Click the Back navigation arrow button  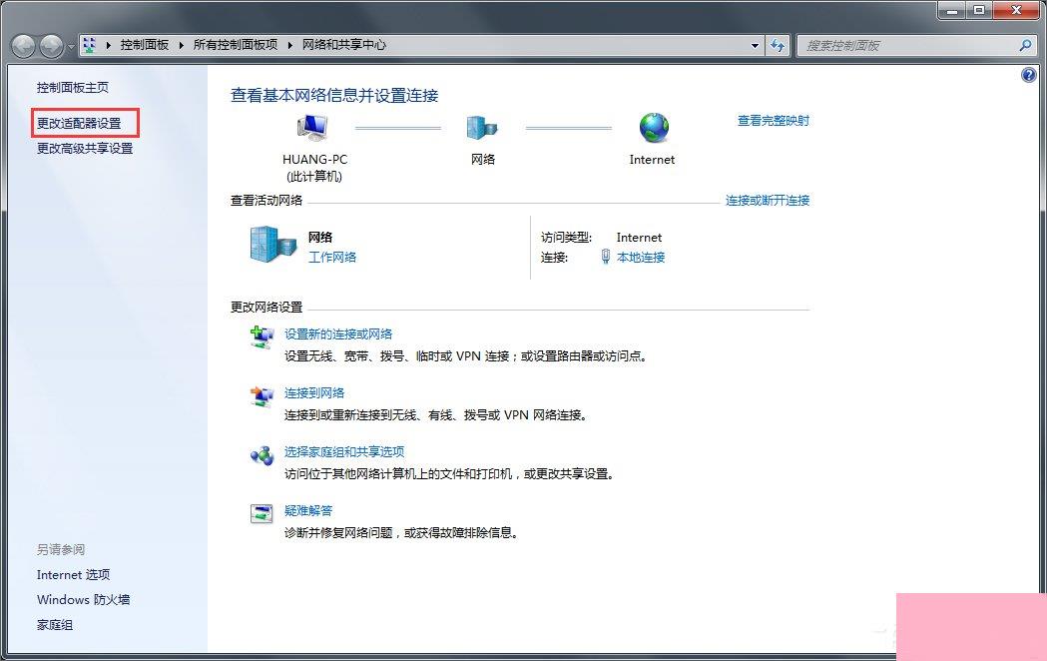24,45
